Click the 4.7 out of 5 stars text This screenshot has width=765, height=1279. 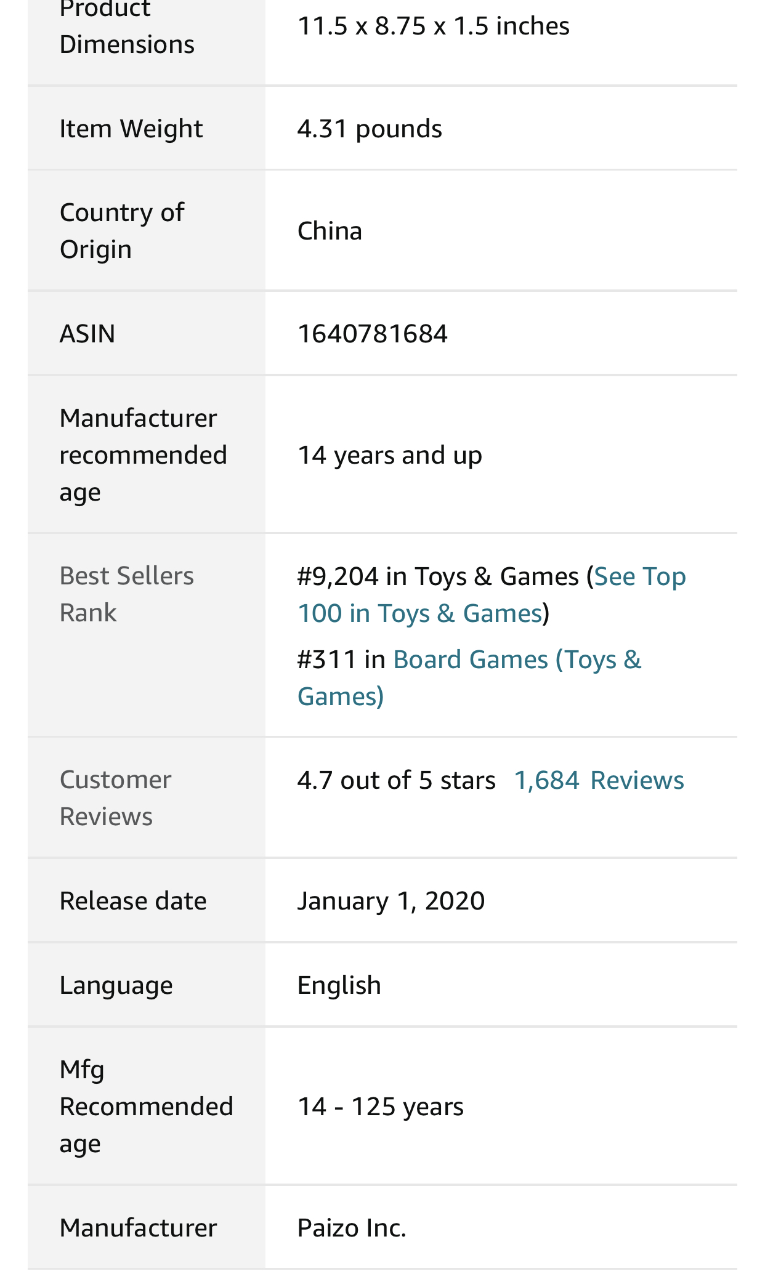click(x=396, y=780)
